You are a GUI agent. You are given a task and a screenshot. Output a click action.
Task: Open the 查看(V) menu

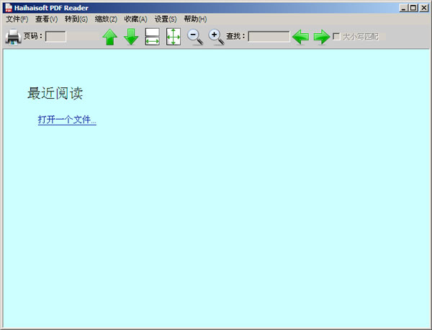(46, 19)
